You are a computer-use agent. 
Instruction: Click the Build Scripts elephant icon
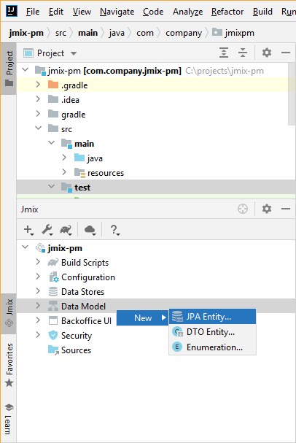(53, 263)
